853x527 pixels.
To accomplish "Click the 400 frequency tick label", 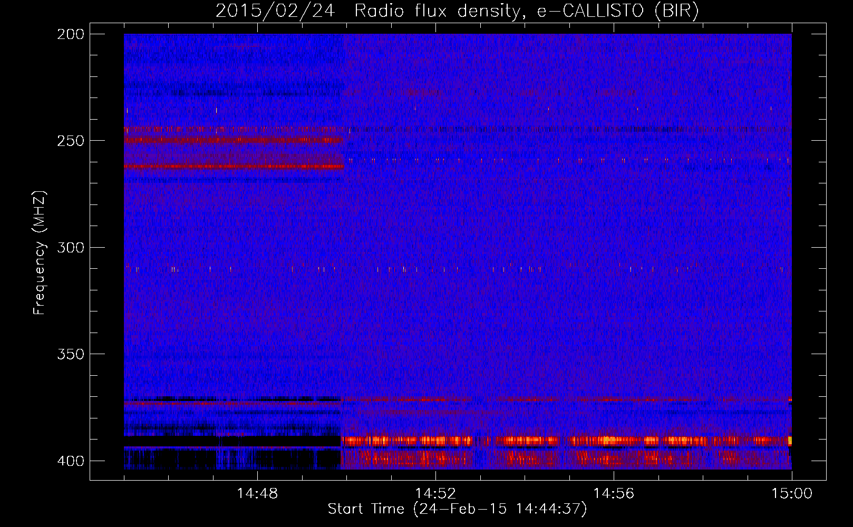I will 71,461.
